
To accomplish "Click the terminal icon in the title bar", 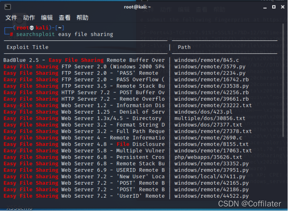I will [x=7, y=7].
